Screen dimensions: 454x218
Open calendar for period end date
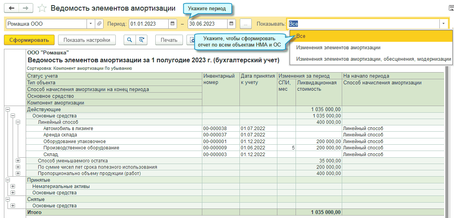232,24
